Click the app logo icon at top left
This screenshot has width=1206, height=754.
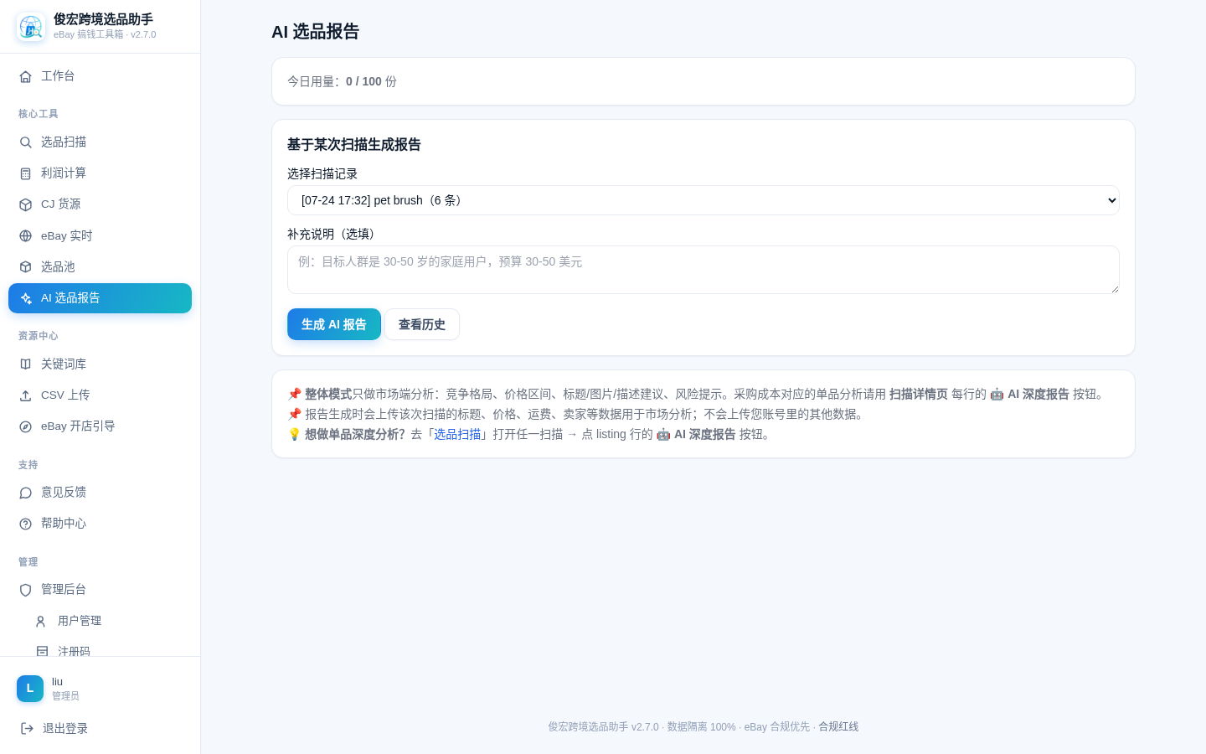pos(30,27)
